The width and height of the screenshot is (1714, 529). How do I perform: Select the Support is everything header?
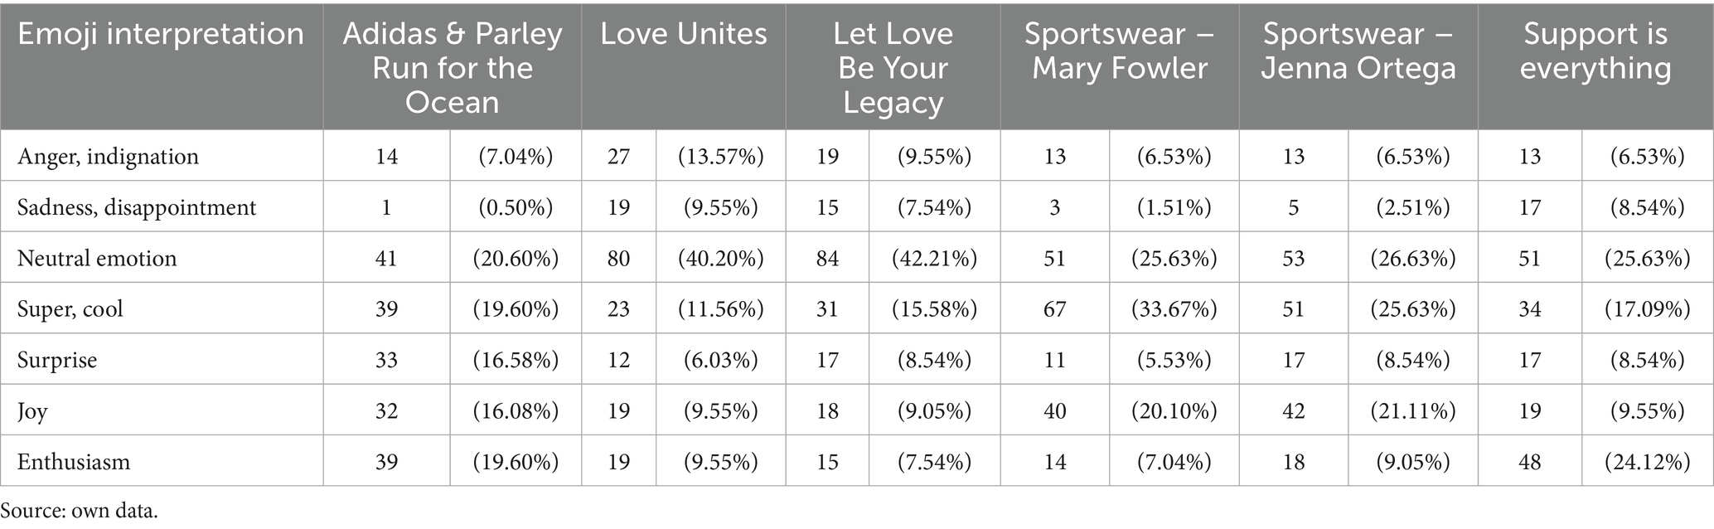(x=1595, y=51)
